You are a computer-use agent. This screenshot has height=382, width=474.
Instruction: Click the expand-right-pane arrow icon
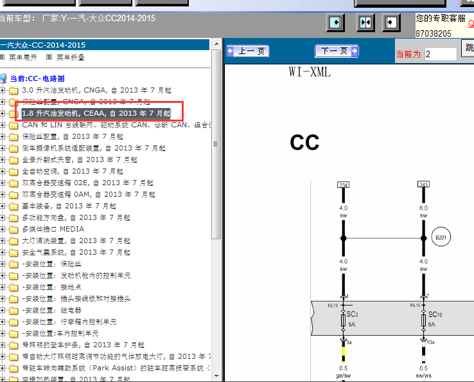pos(335,23)
